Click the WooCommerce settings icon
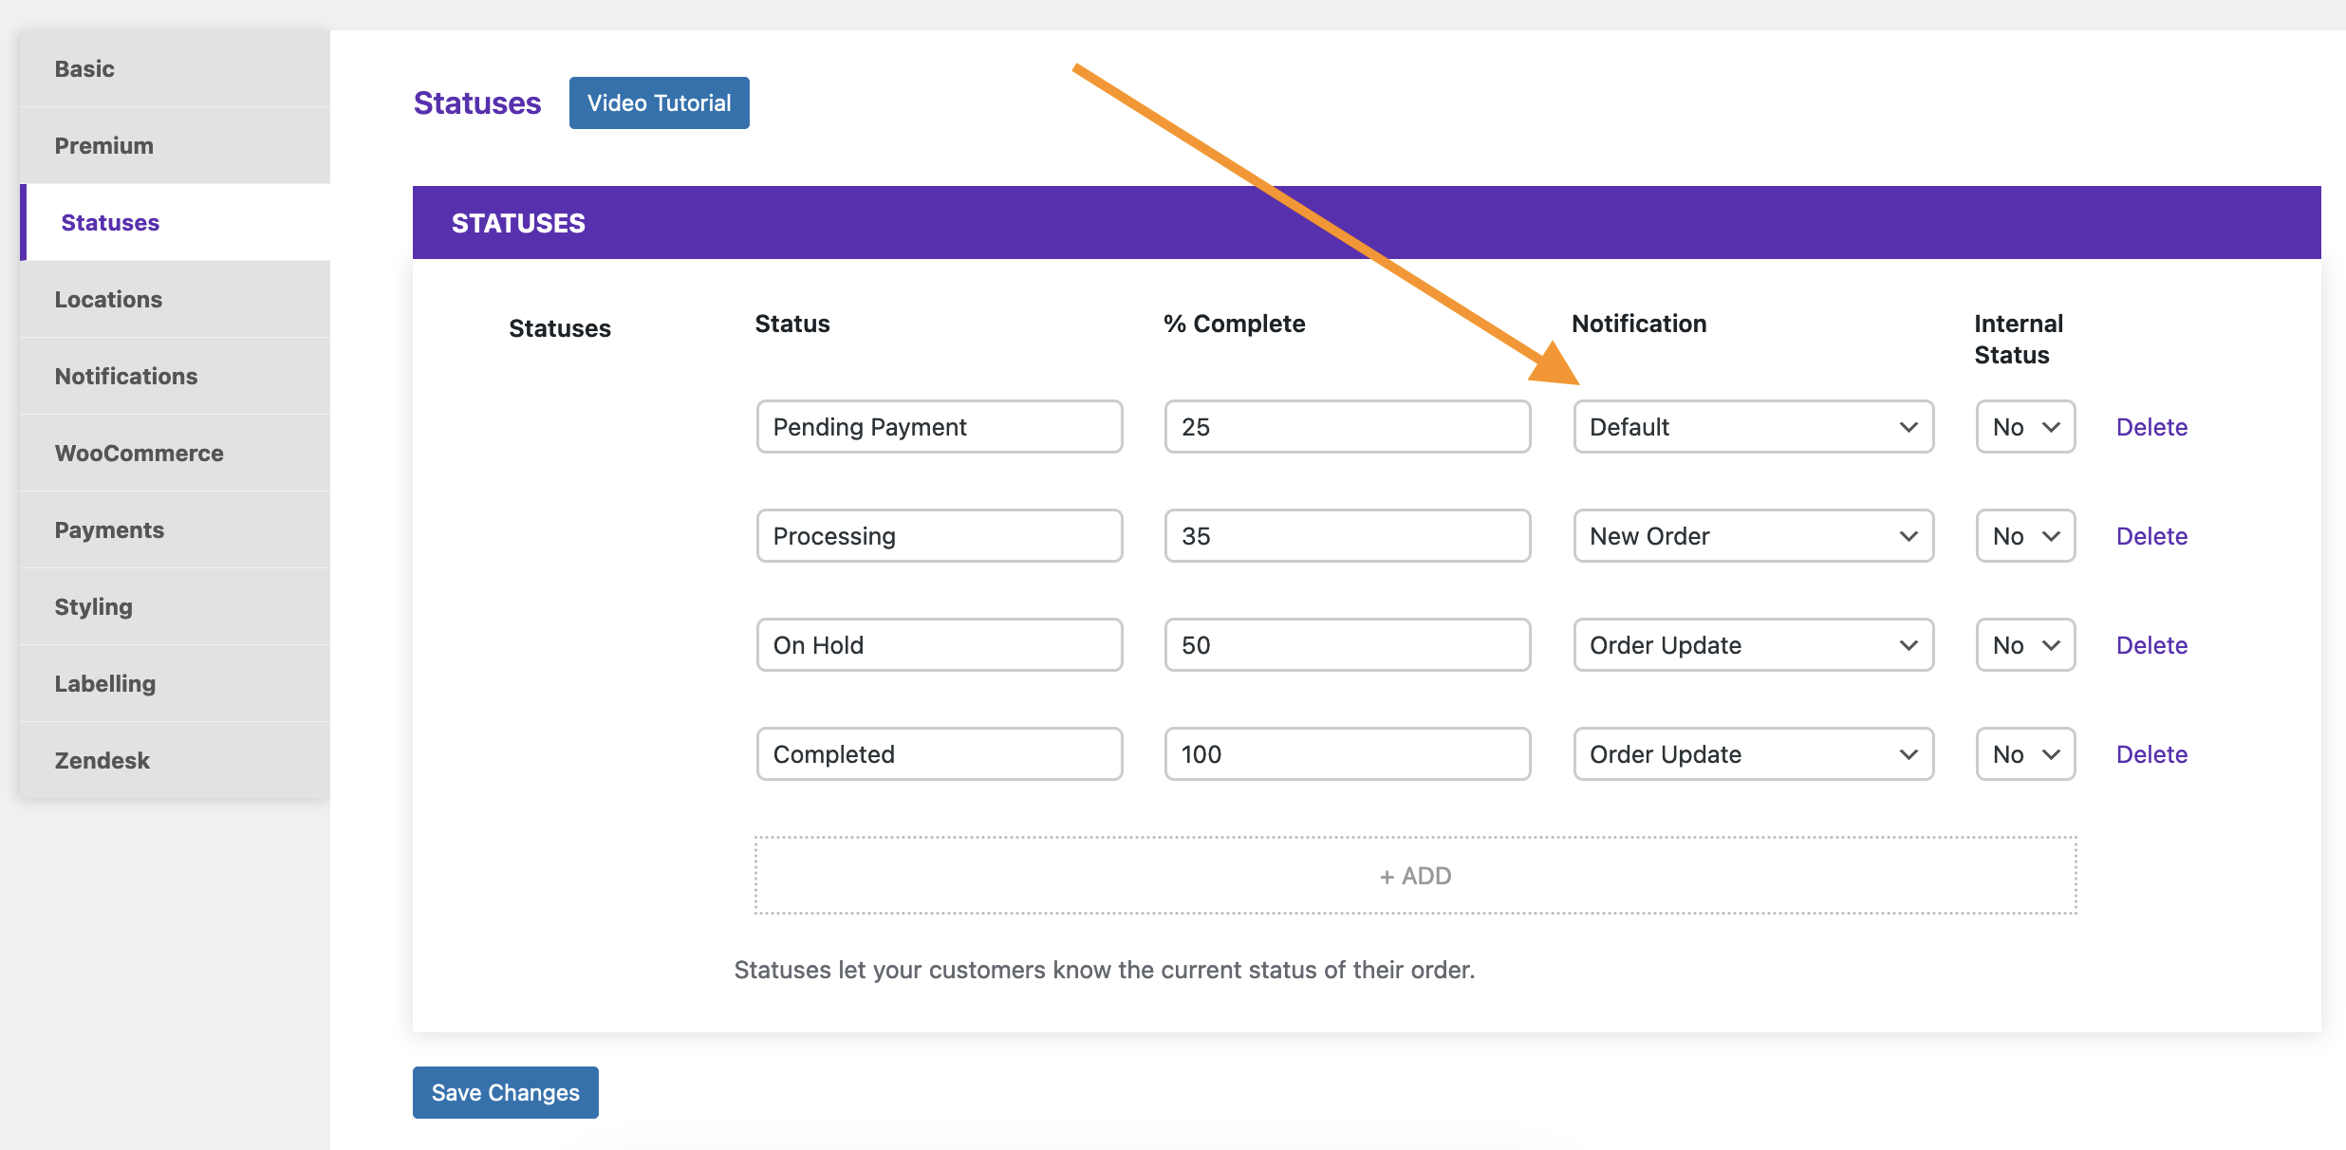The width and height of the screenshot is (2346, 1150). tap(140, 452)
